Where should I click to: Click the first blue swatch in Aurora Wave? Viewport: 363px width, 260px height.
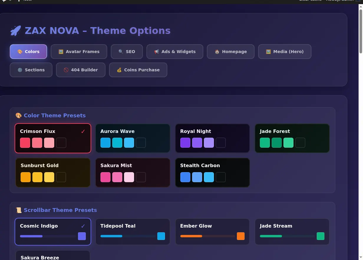105,143
